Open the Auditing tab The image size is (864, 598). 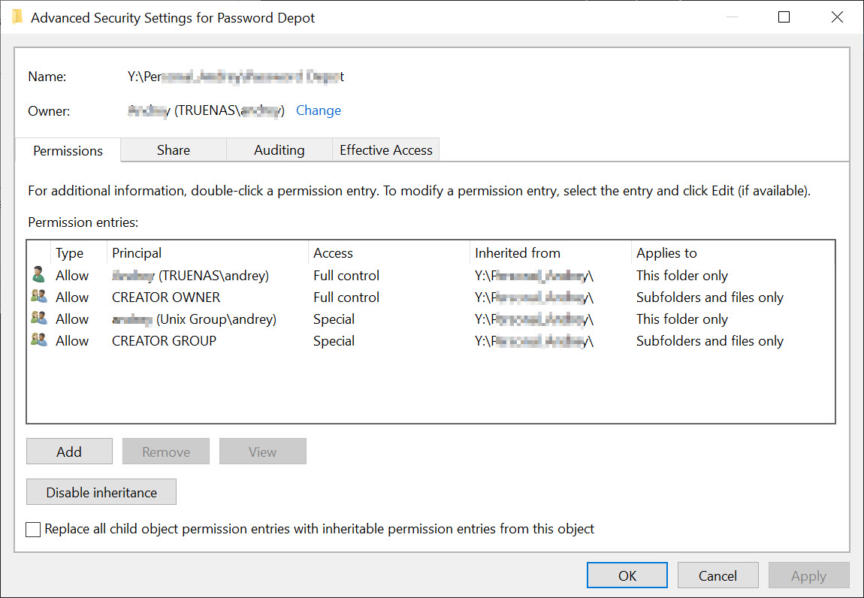(x=279, y=150)
